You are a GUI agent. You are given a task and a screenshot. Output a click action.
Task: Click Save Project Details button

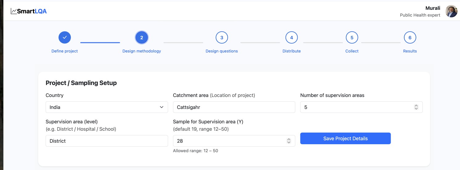tap(345, 138)
